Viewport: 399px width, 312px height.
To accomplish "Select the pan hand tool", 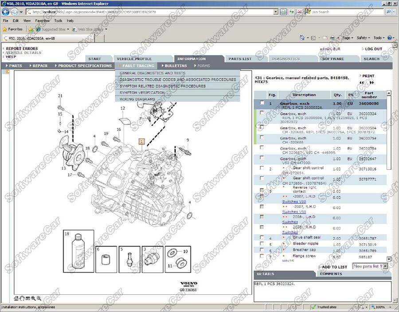I will coord(22,298).
